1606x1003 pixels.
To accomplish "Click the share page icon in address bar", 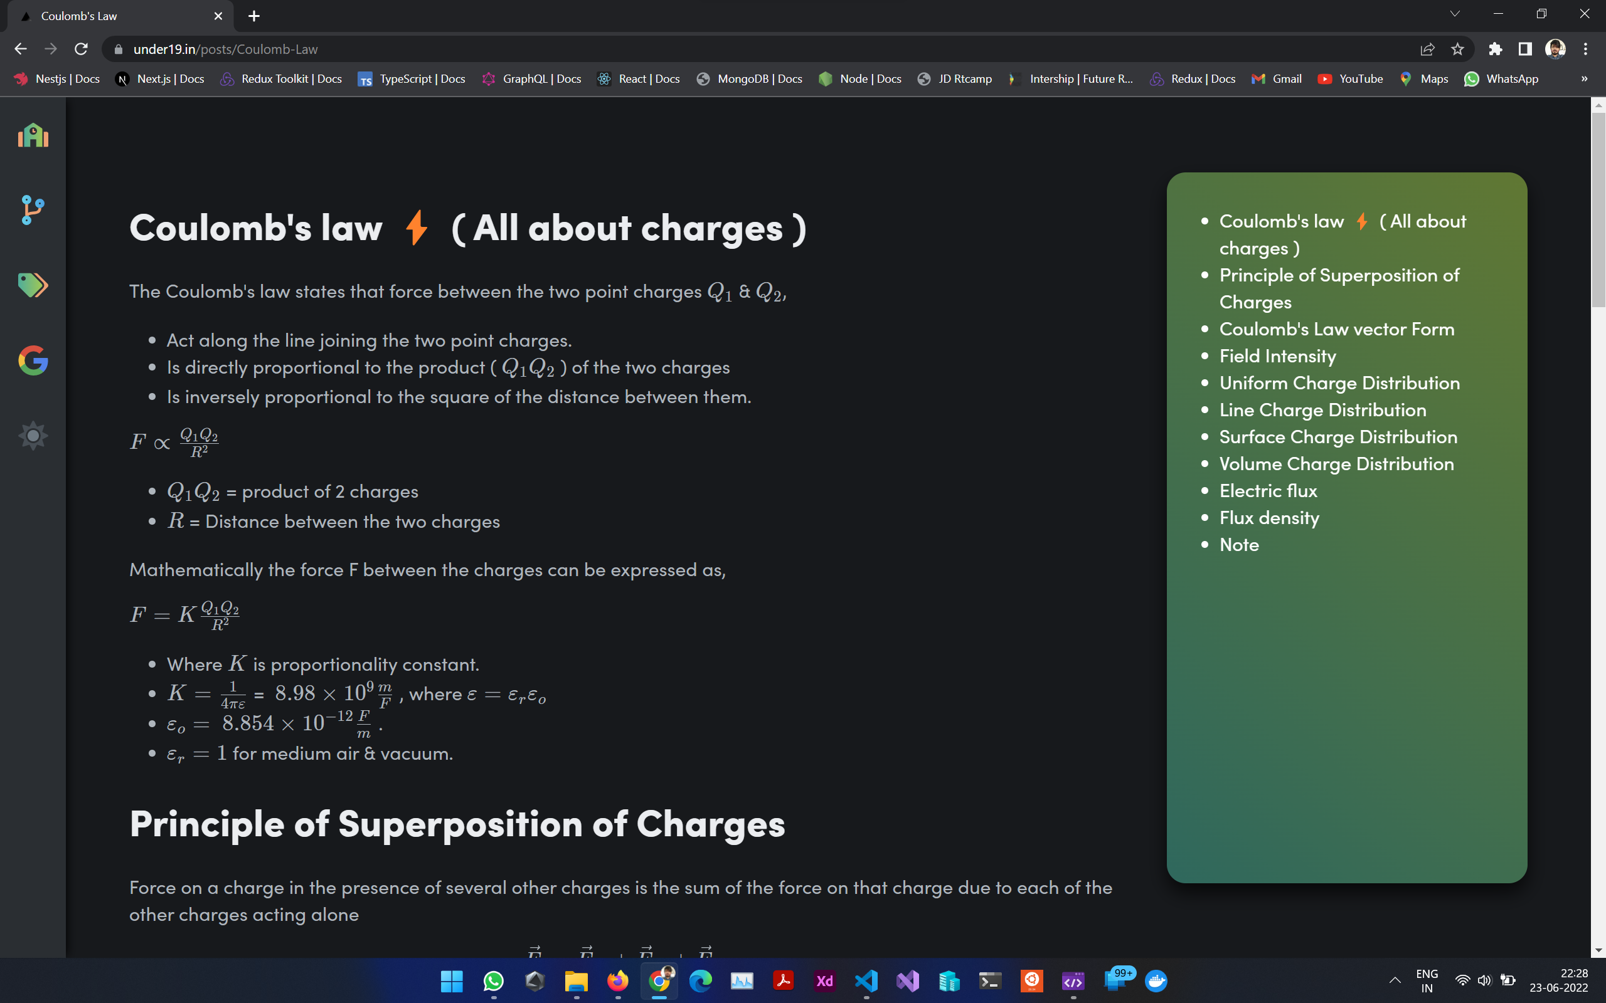I will click(x=1427, y=49).
